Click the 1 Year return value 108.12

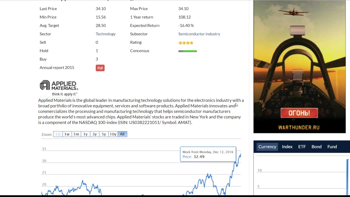(185, 17)
